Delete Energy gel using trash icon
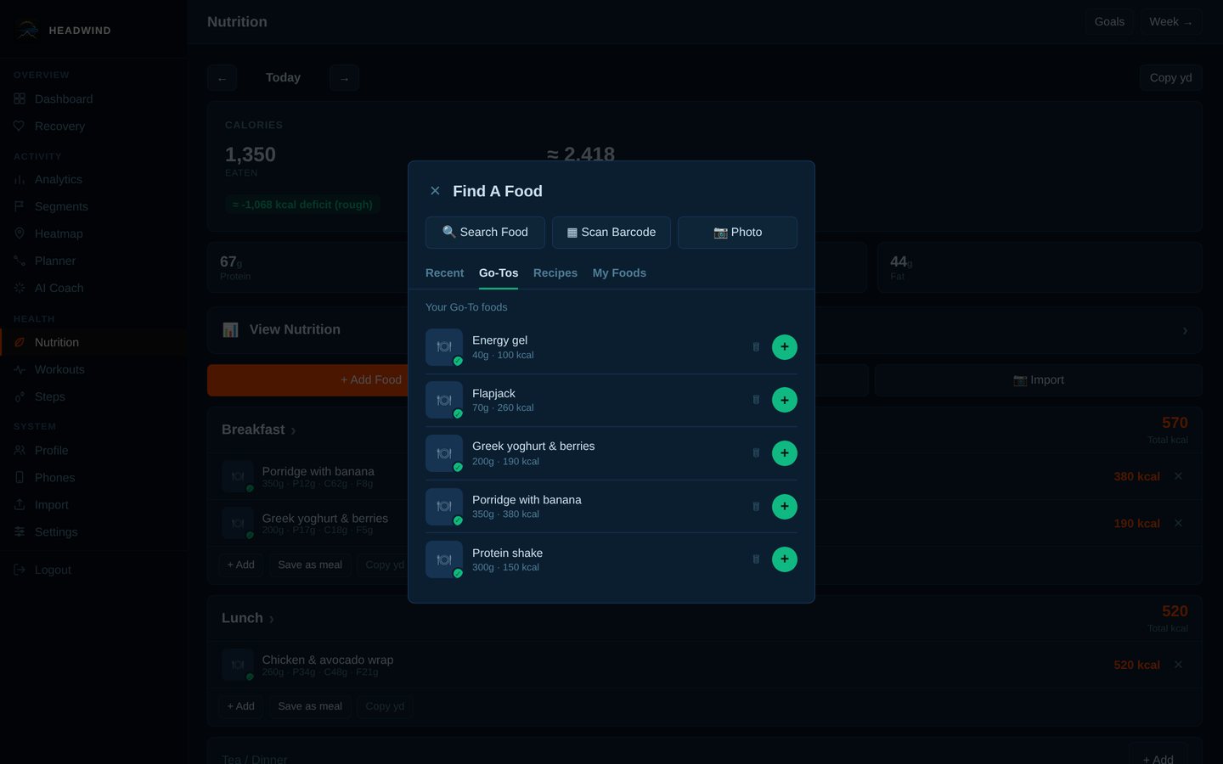 [756, 347]
